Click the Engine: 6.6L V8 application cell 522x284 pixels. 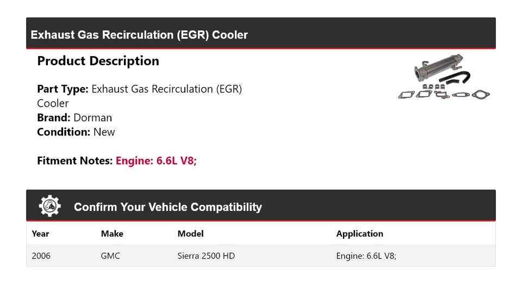point(366,255)
